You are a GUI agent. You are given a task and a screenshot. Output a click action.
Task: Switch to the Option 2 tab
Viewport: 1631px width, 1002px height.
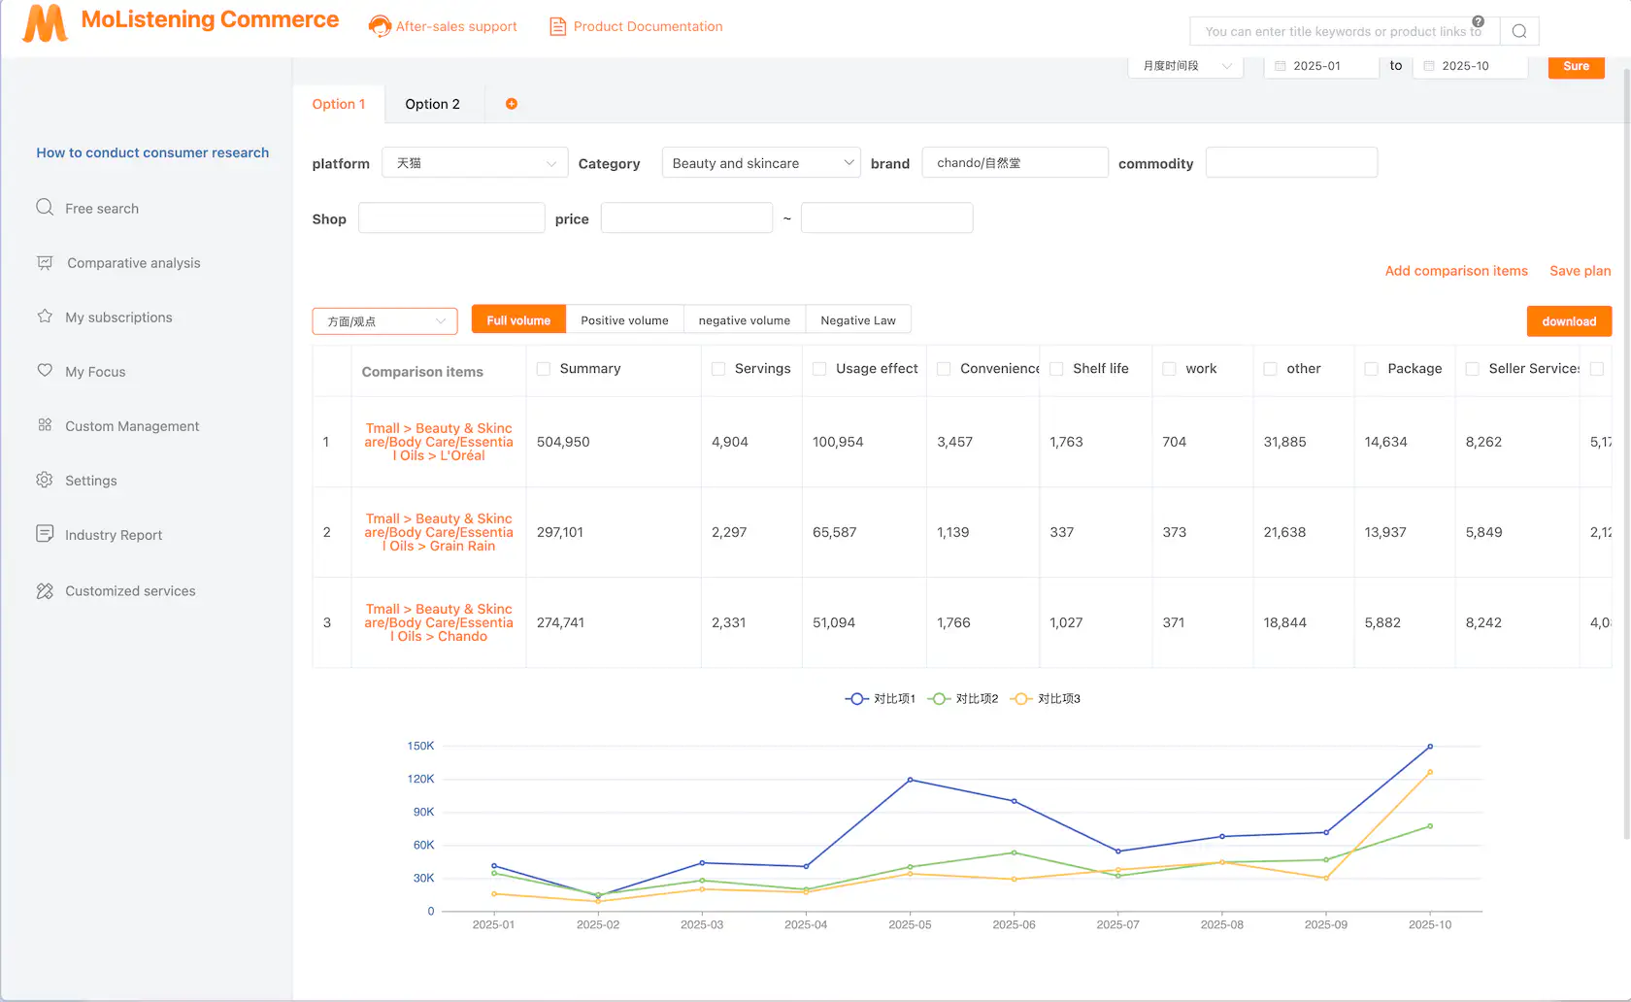click(x=433, y=103)
